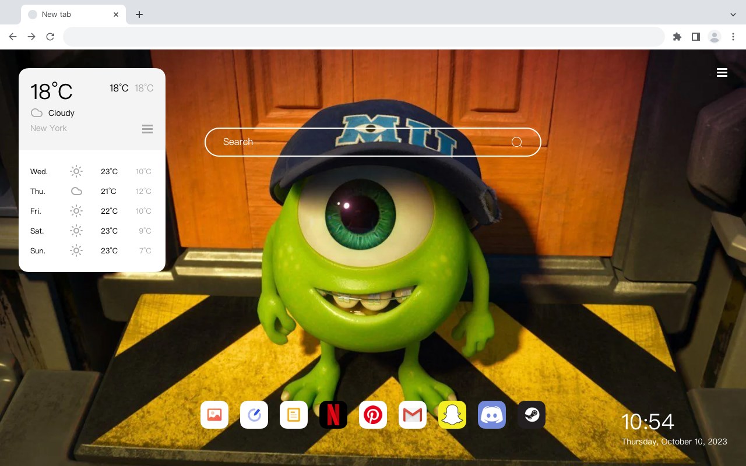Click Sunday's low of 7°C
Screen dimensions: 746x466
pos(145,250)
